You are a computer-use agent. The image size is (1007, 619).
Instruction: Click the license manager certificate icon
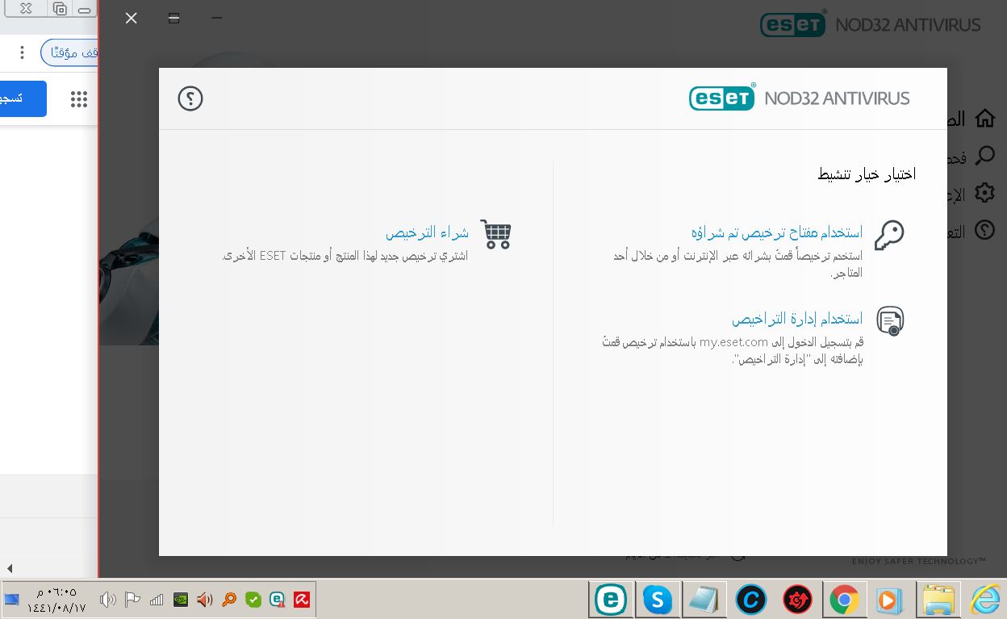pyautogui.click(x=890, y=321)
